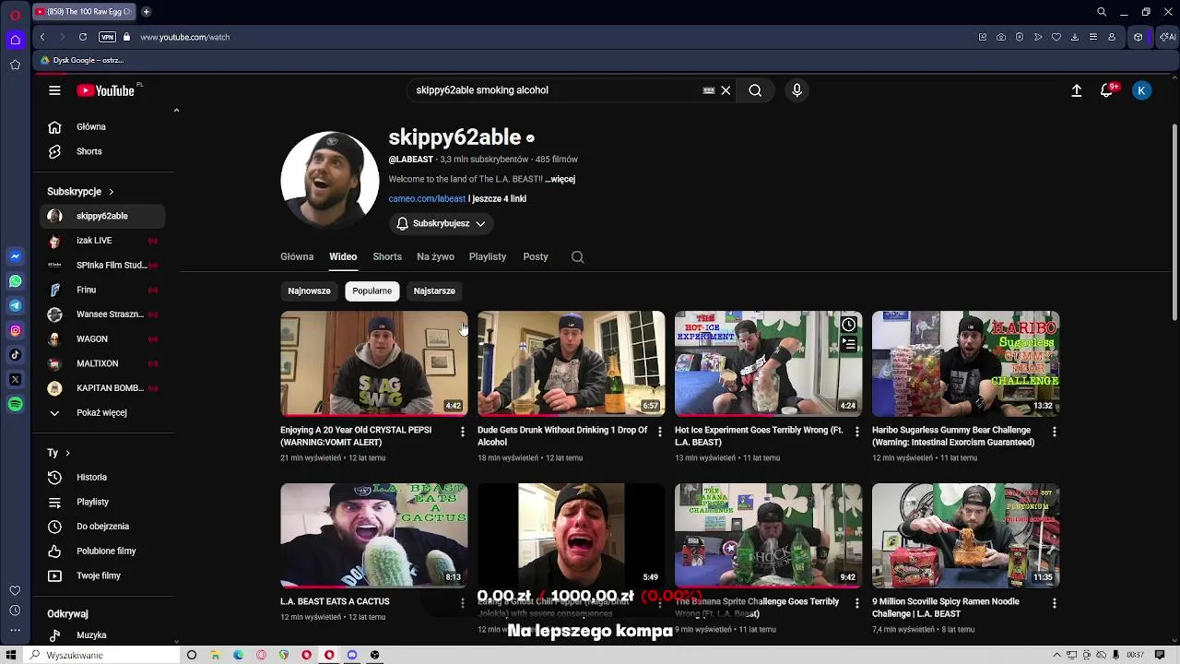Click the magnifier search button
This screenshot has height=664, width=1180.
tap(755, 90)
